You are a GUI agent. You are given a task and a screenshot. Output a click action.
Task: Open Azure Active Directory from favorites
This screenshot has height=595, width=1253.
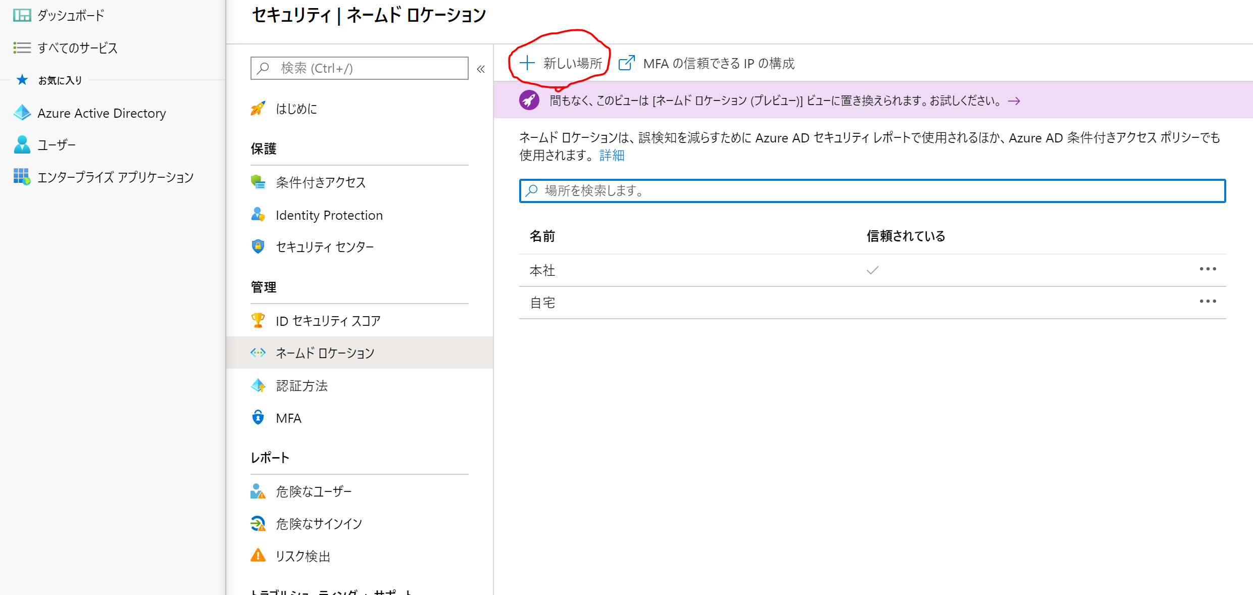(101, 113)
